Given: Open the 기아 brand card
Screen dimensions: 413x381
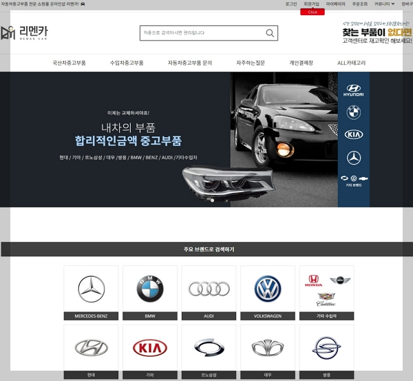Looking at the screenshot, I should [150, 352].
